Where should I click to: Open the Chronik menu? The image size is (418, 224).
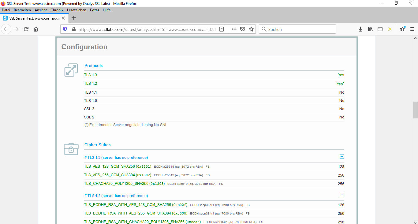[57, 10]
